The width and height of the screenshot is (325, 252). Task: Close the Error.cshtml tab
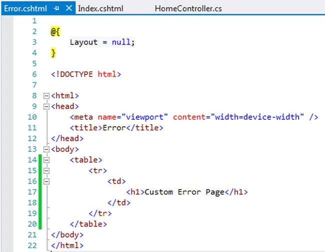pyautogui.click(x=69, y=8)
